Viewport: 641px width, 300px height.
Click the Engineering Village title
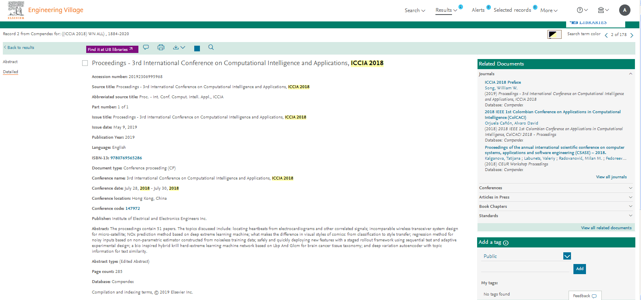[x=55, y=10]
